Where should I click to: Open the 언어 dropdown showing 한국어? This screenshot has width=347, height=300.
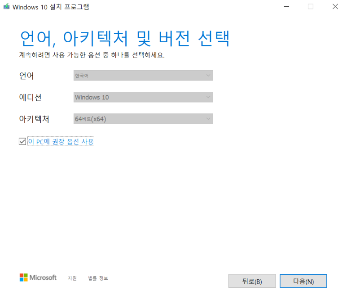point(143,76)
